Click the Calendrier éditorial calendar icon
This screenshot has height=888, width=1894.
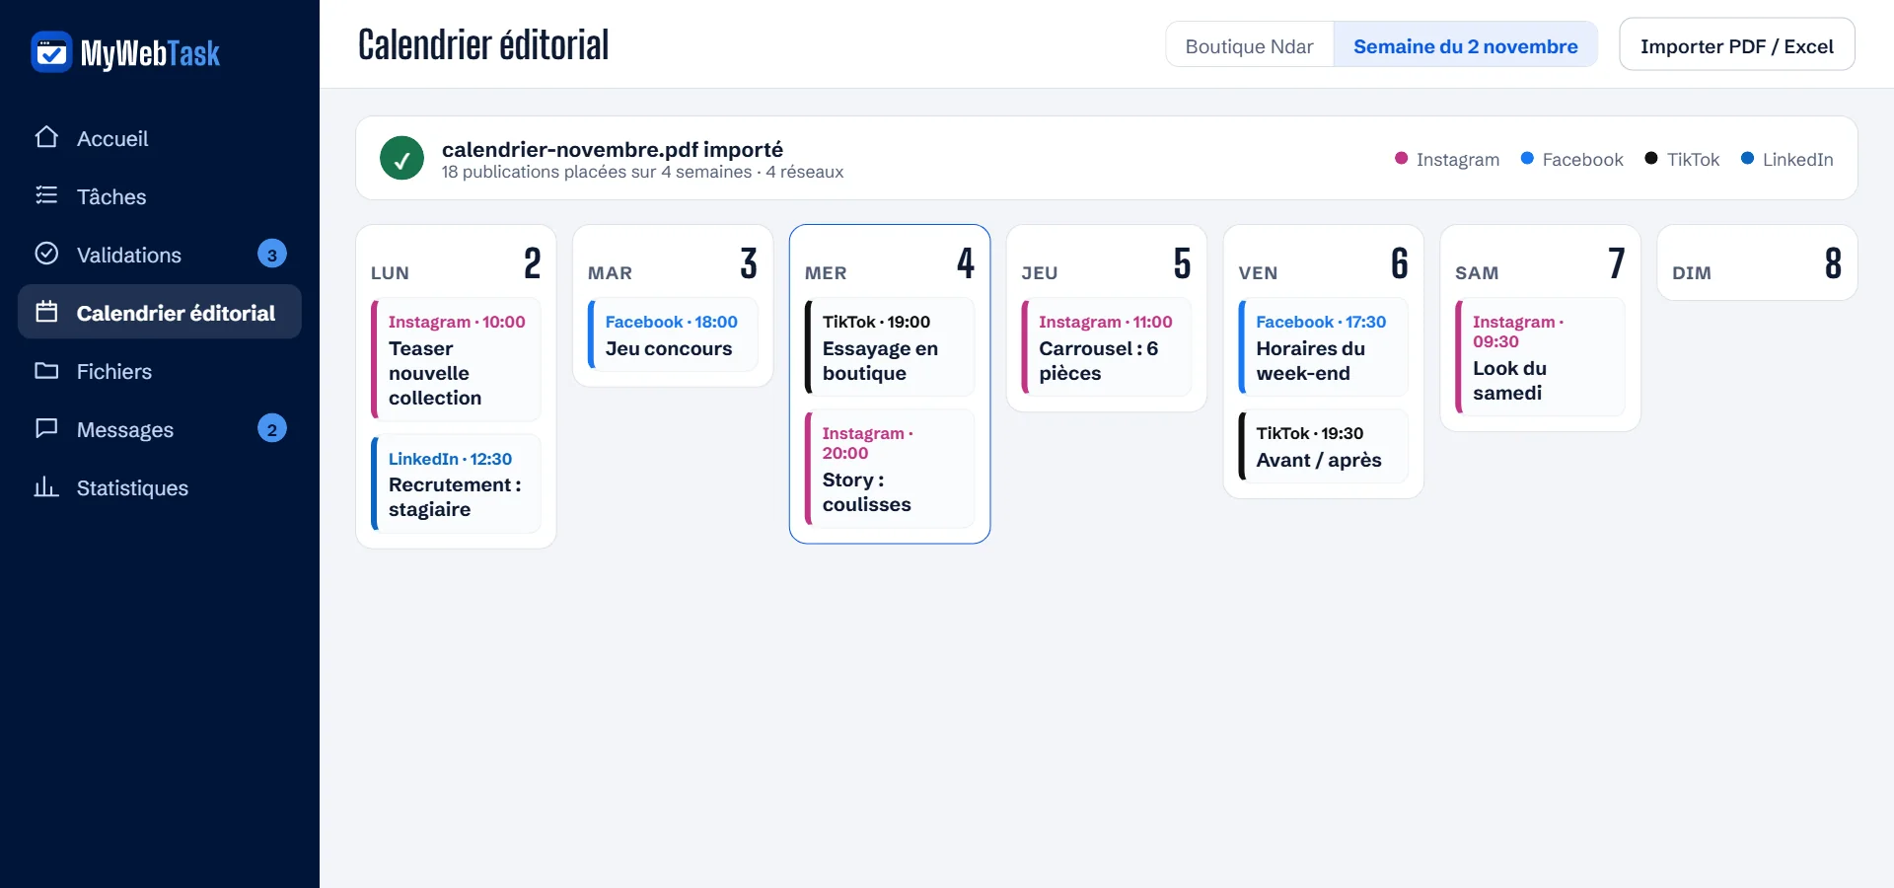coord(46,312)
